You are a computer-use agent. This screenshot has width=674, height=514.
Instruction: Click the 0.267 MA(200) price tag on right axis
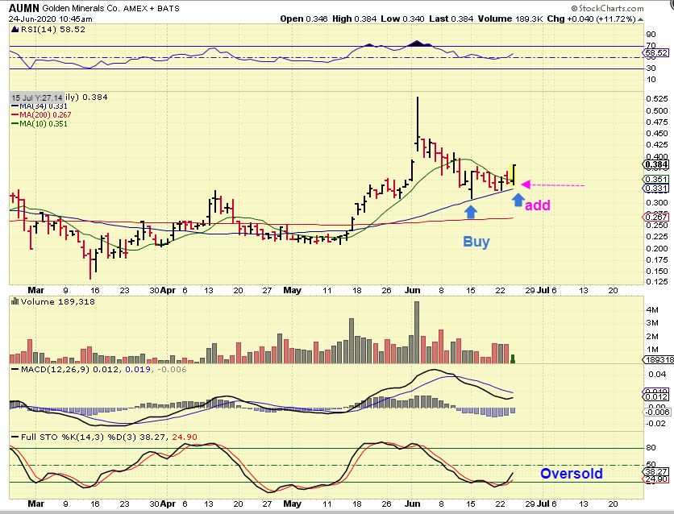(x=656, y=217)
